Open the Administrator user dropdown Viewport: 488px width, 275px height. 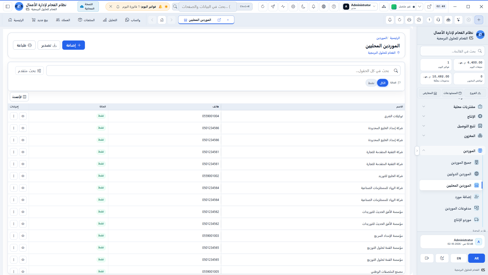[x=360, y=7]
